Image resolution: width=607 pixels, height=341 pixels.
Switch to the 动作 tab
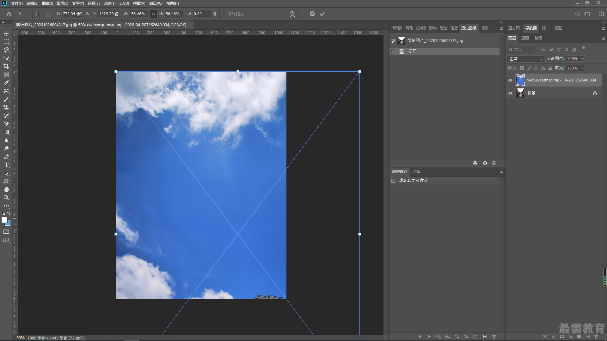tap(485, 28)
